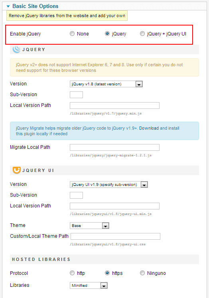Follow the Download link for jQuery Migrate

point(149,128)
